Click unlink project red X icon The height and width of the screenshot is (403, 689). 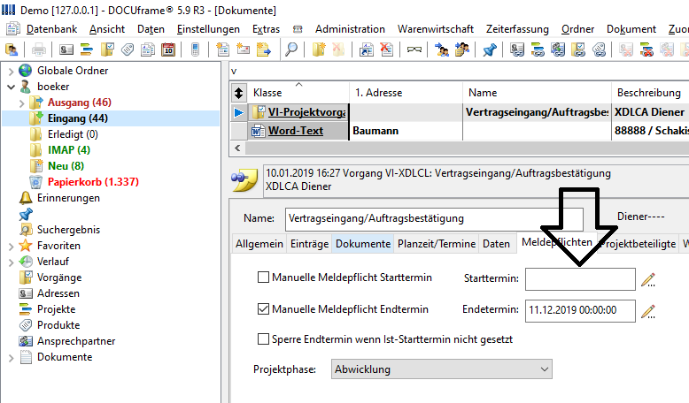click(646, 49)
